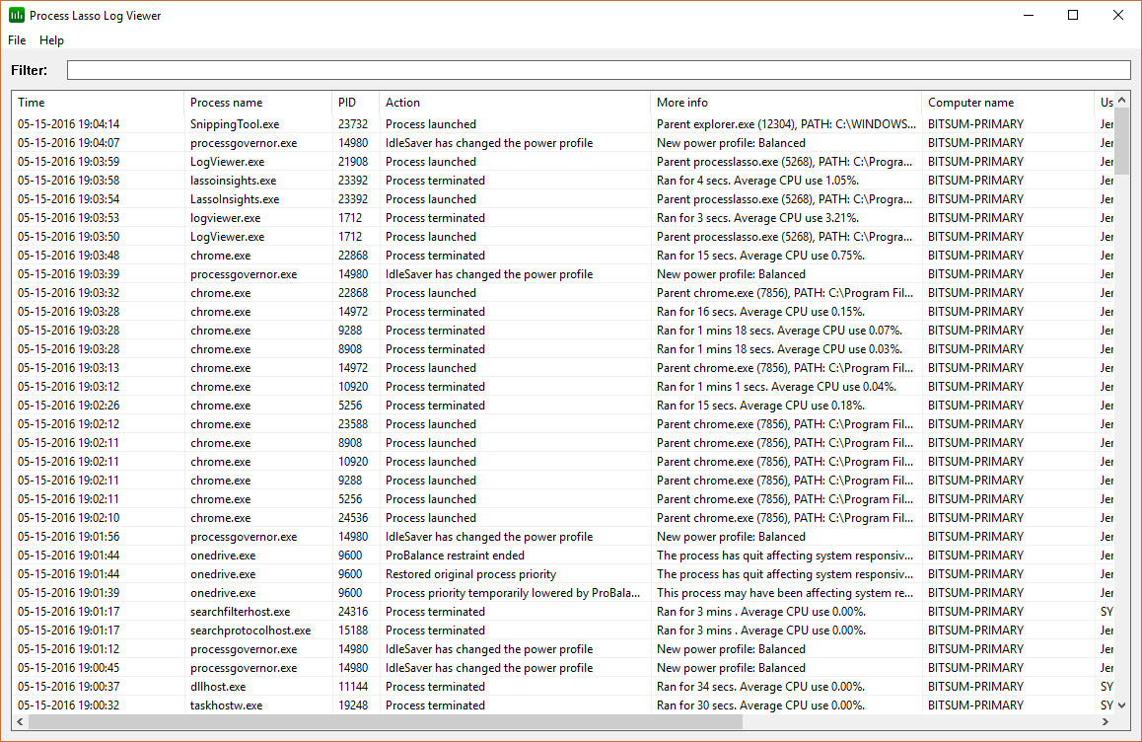The width and height of the screenshot is (1142, 742).
Task: Click timestamp 05-15-2016 19:03:39
Action: pos(68,274)
